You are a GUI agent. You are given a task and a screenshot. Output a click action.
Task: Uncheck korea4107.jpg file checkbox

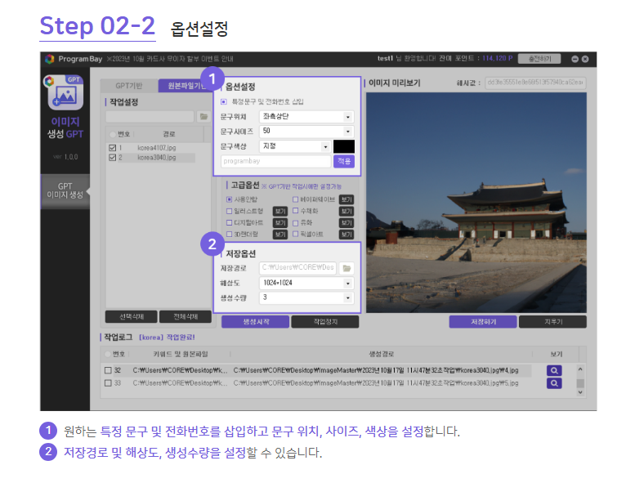(113, 148)
